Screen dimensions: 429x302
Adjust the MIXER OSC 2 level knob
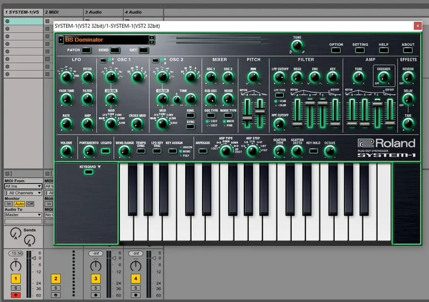point(228,77)
